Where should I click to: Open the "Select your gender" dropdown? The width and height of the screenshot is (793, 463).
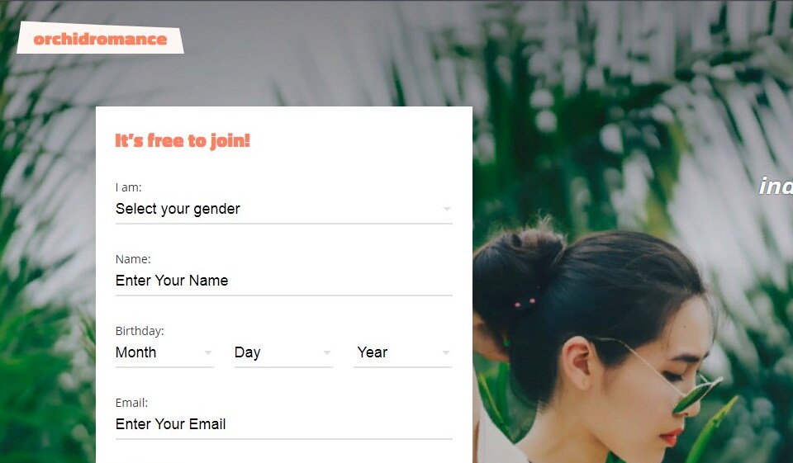click(x=283, y=209)
